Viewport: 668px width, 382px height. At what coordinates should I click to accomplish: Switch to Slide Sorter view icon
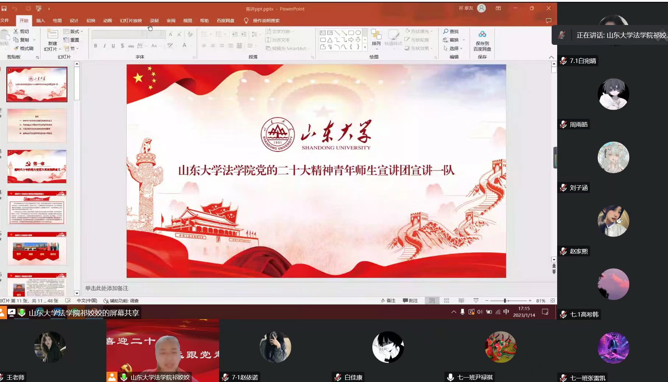(447, 301)
